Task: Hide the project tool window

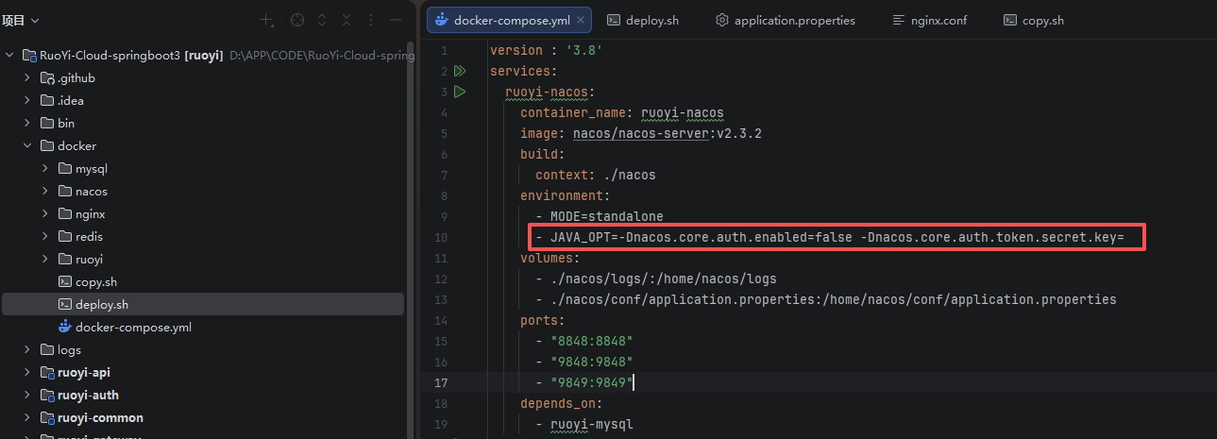Action: tap(396, 20)
